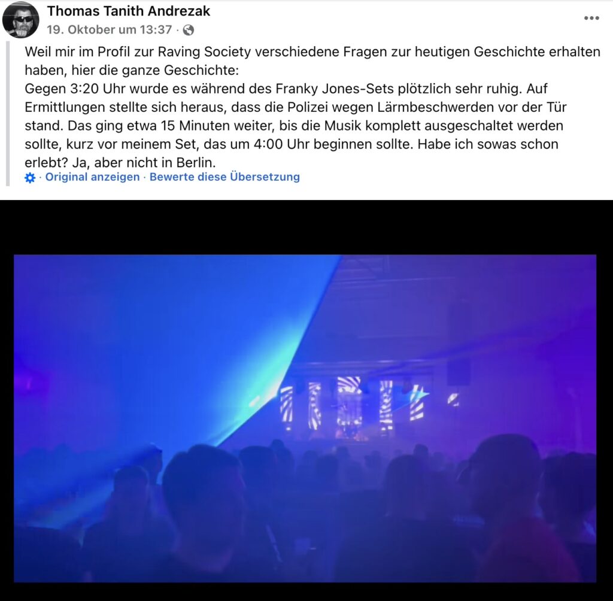Click the black letterbox bar above the video
Viewport: 613px width, 601px height.
[x=306, y=227]
